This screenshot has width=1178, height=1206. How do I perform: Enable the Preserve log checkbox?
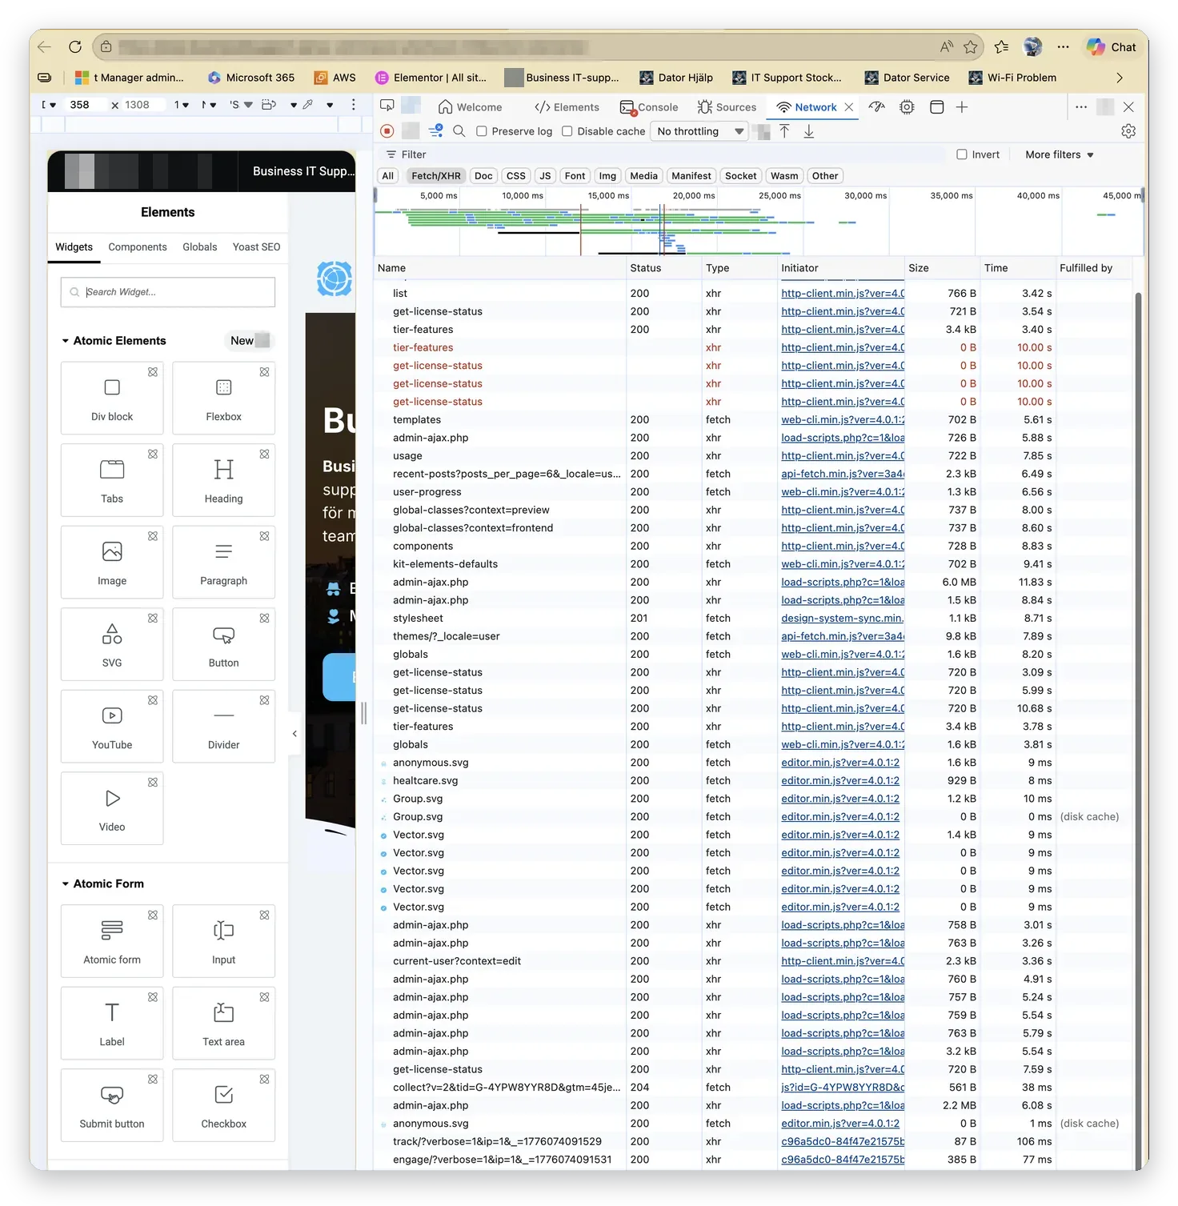[482, 131]
